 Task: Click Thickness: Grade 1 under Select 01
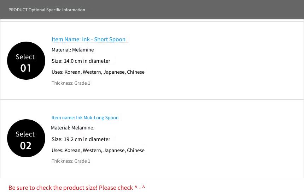[x=71, y=83]
